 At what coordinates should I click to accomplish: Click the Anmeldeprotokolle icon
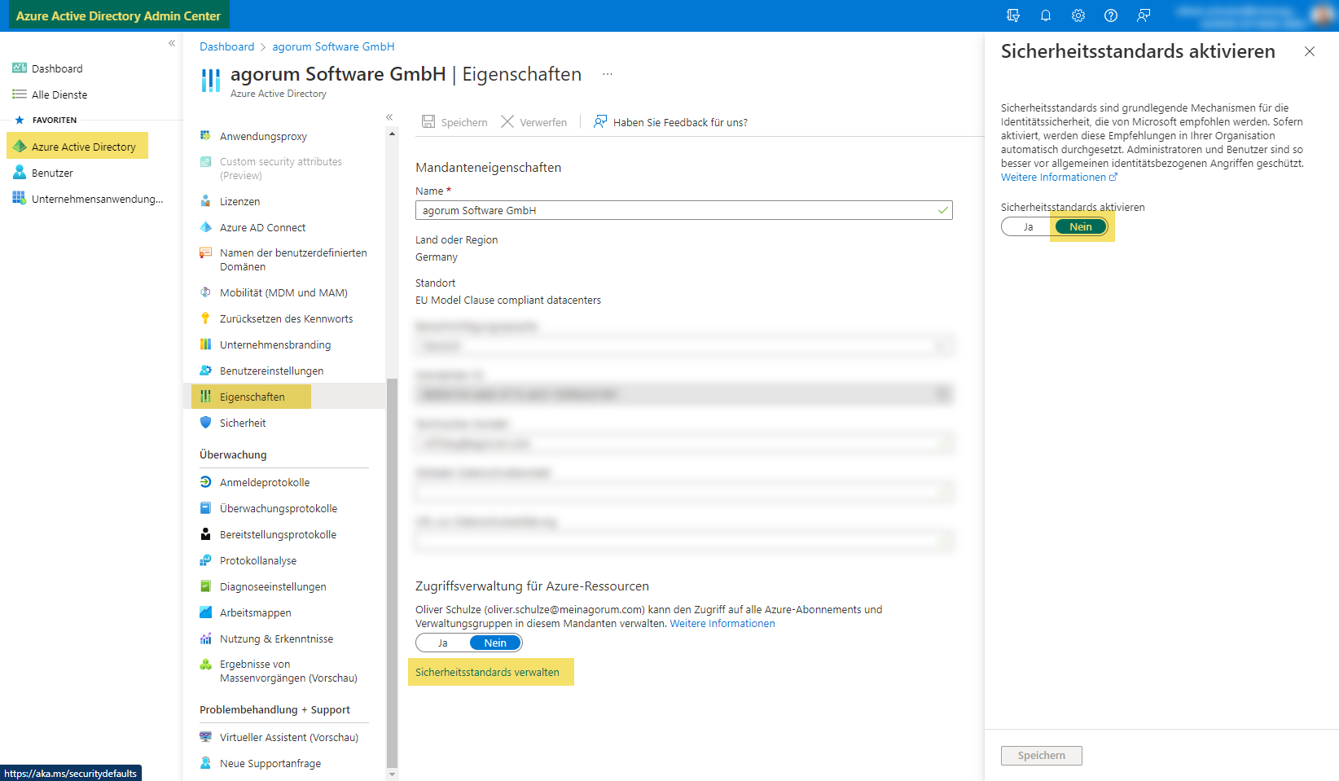pyautogui.click(x=205, y=482)
